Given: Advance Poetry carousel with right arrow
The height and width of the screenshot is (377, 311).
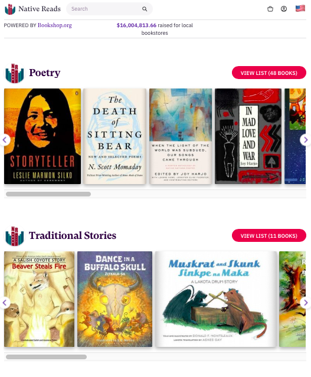Looking at the screenshot, I should [x=305, y=140].
